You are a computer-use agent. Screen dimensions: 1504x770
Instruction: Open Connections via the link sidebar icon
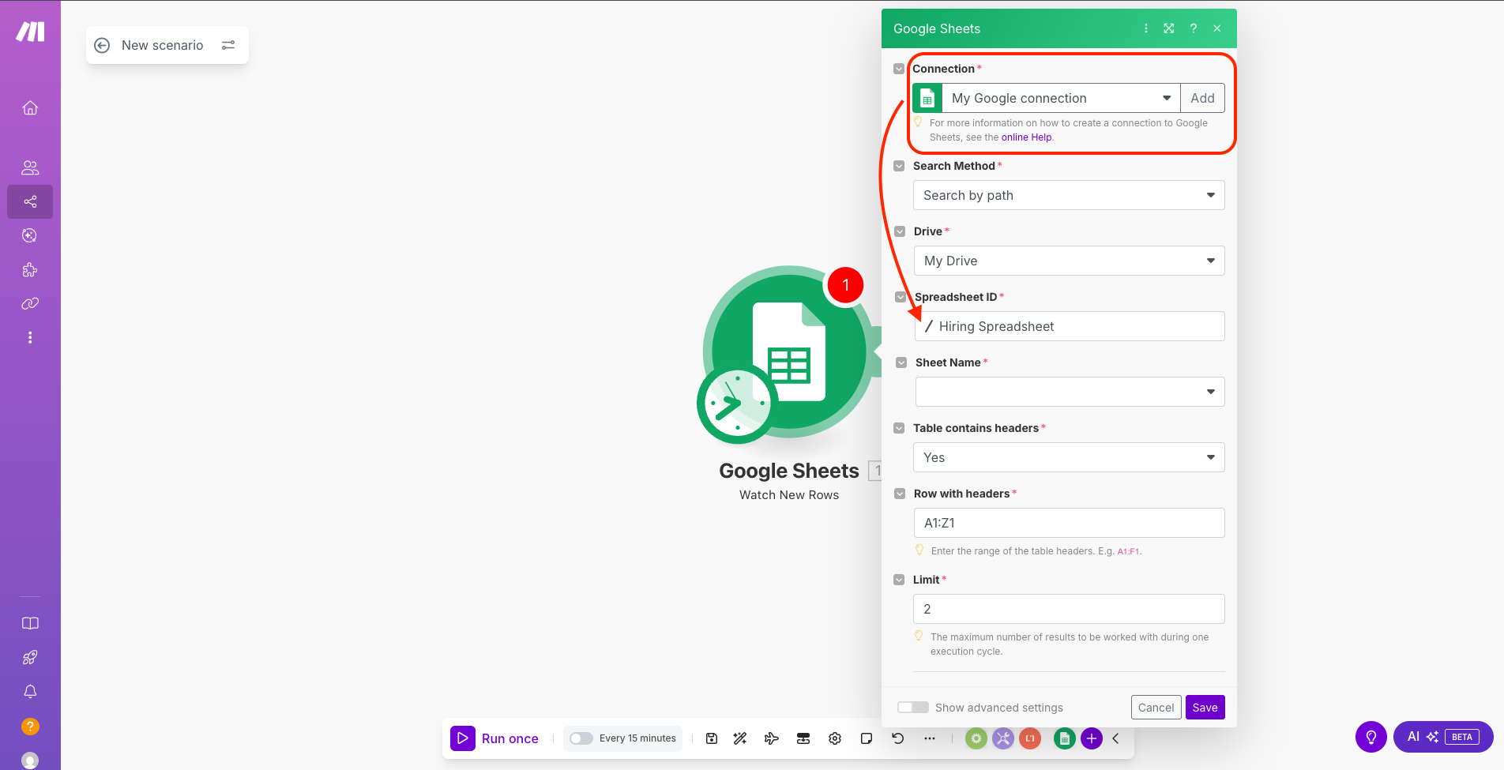(x=29, y=303)
